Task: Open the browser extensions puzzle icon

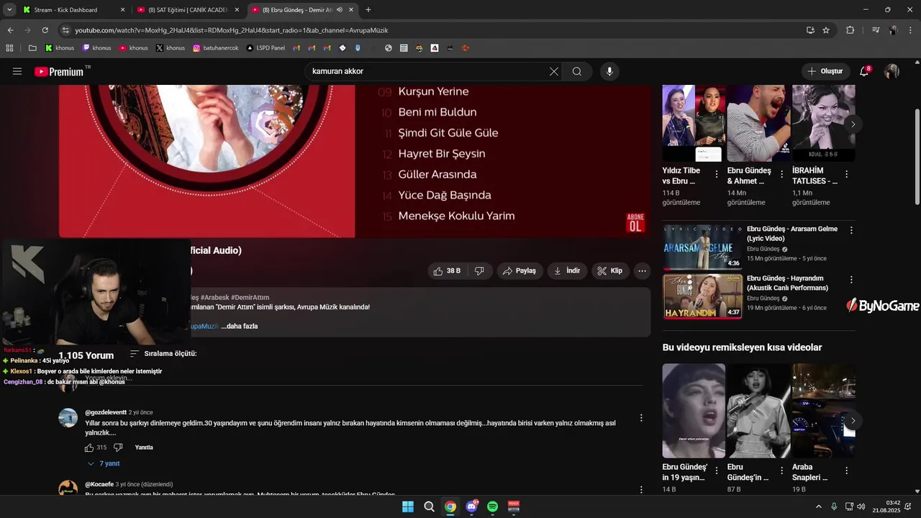Action: click(850, 30)
